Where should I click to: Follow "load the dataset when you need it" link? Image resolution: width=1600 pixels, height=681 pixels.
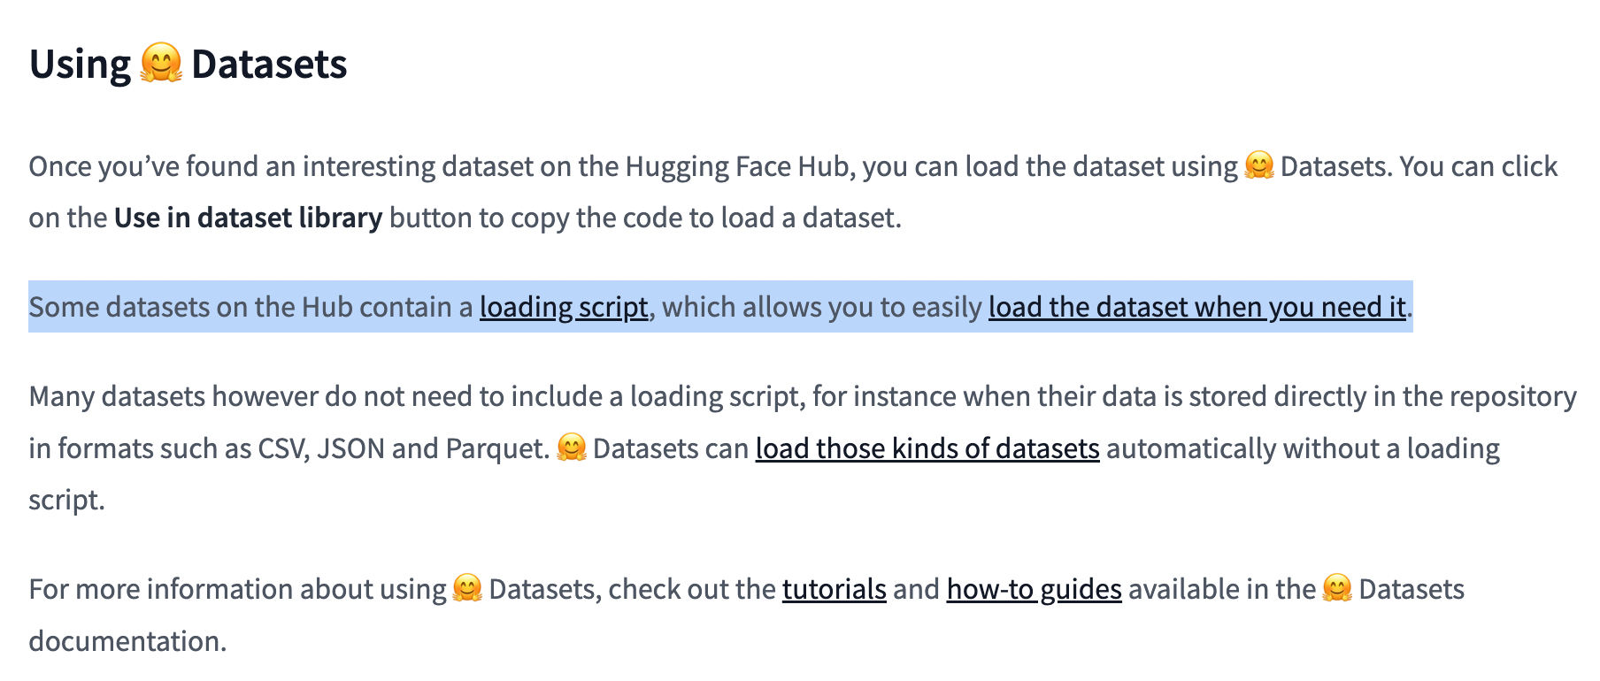tap(1197, 307)
